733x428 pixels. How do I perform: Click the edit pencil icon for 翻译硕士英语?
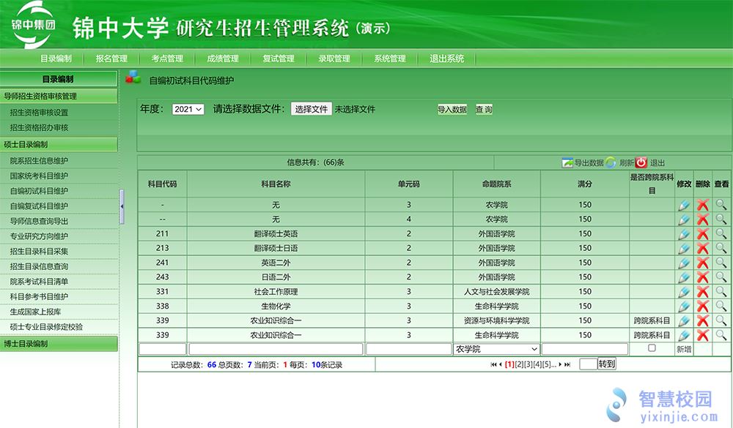coord(683,234)
